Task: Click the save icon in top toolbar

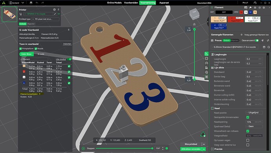Action: coord(31,3)
